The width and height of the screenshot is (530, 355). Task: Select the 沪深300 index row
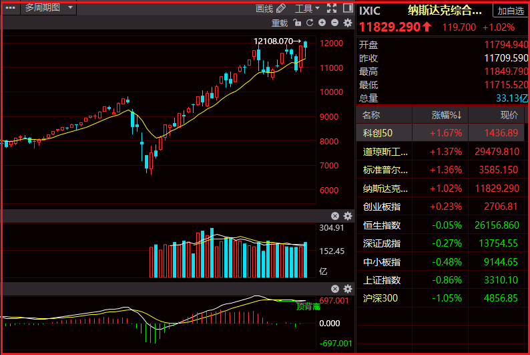[x=441, y=298]
